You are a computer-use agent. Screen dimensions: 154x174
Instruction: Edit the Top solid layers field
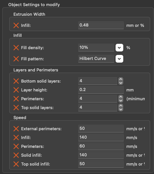(98, 108)
